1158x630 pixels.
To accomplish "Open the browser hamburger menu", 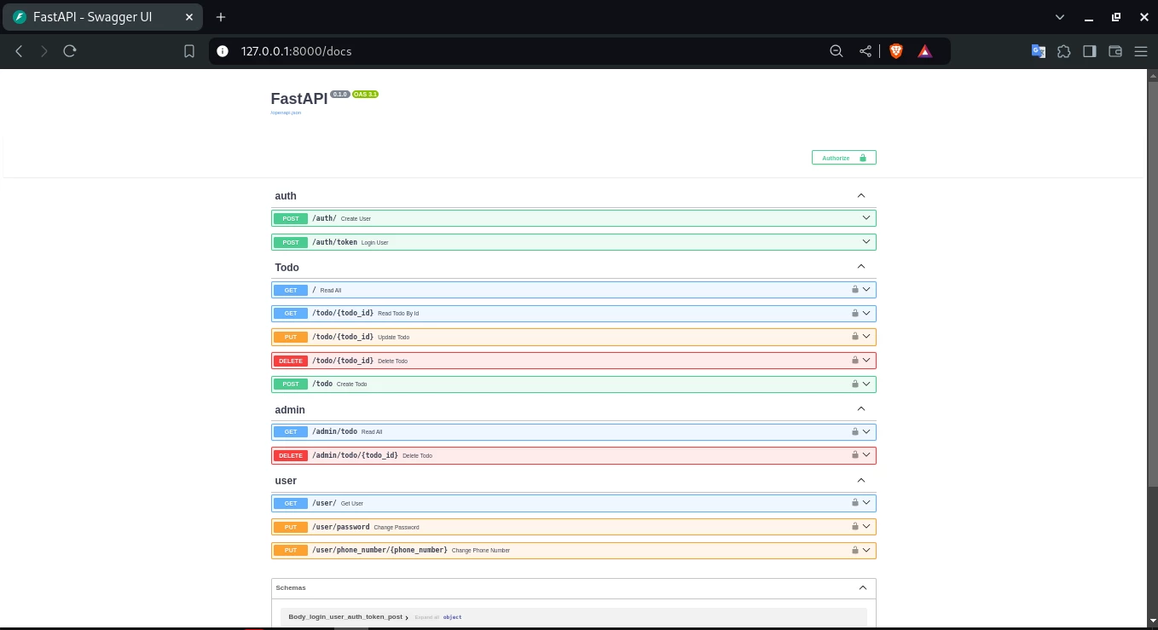I will (x=1141, y=51).
